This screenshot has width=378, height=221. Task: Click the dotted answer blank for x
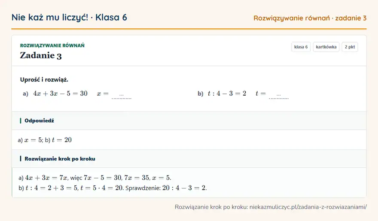pos(122,96)
